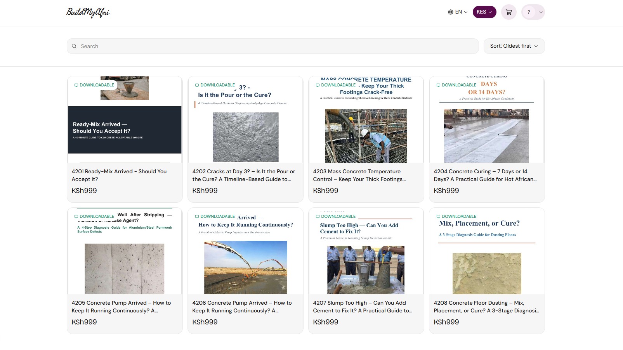This screenshot has height=350, width=623.
Task: Open the Slump Too High cover thumbnail
Action: point(366,251)
